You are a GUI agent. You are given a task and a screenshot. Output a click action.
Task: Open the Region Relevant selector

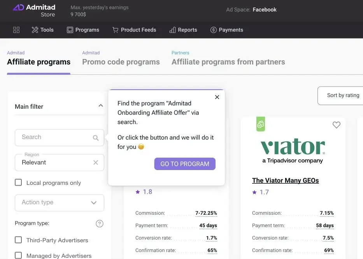point(60,162)
